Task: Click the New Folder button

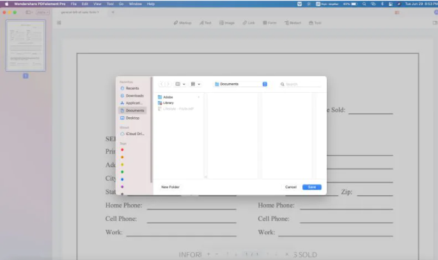Action: click(x=170, y=187)
